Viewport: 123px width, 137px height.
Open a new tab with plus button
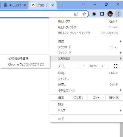tap(62, 5)
